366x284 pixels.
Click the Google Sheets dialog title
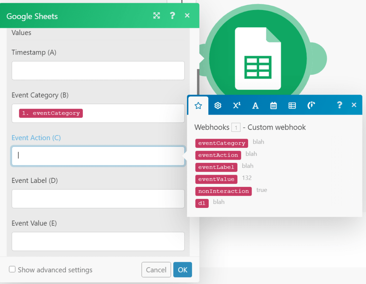tap(32, 16)
